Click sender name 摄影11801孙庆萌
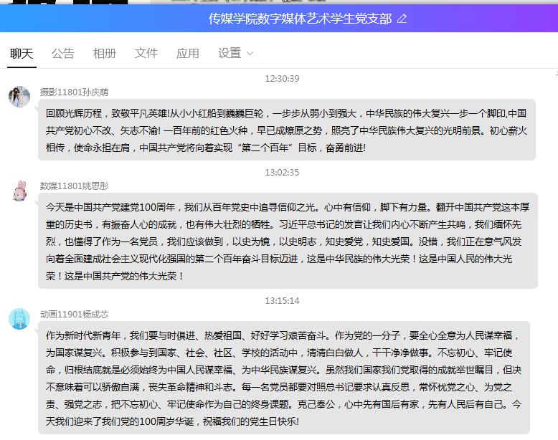The width and height of the screenshot is (558, 440). 74,92
